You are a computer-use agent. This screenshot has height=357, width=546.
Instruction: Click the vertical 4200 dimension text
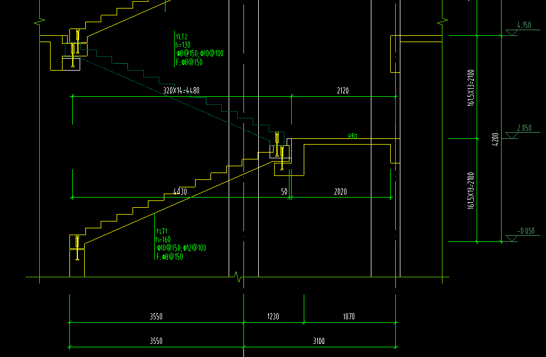pos(496,139)
